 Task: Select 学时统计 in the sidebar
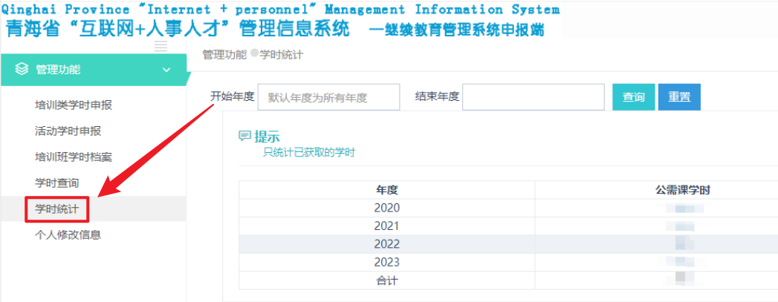tap(56, 209)
